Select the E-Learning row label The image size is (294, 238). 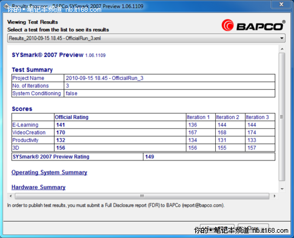point(25,125)
